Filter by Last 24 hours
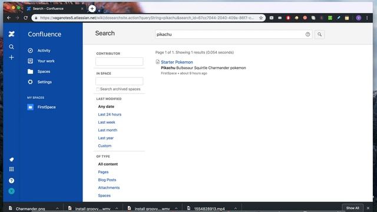 [110, 114]
